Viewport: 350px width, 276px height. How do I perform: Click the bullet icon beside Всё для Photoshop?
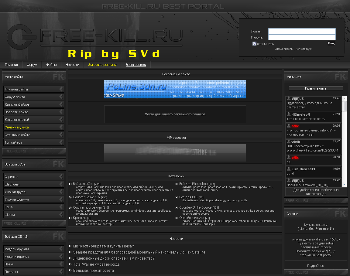pyautogui.click(x=177, y=184)
